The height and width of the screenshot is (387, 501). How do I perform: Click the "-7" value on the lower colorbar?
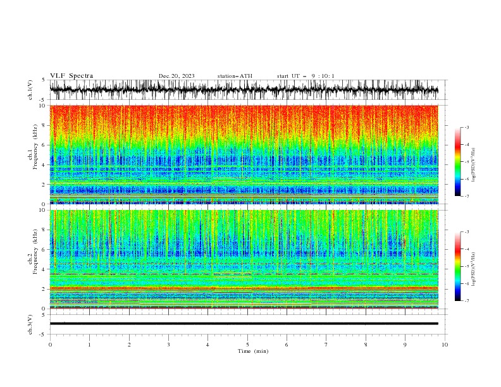coord(466,300)
